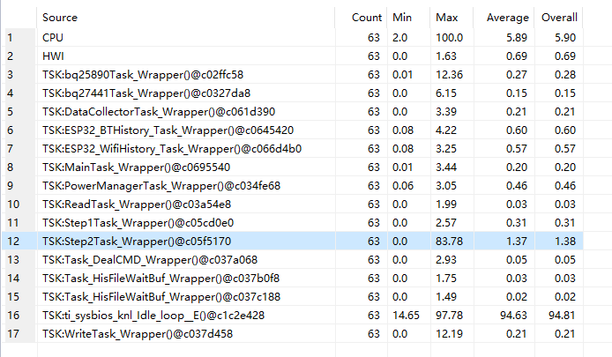Viewport: 612px width, 357px height.
Task: Click row number 12 header
Action: coord(20,242)
